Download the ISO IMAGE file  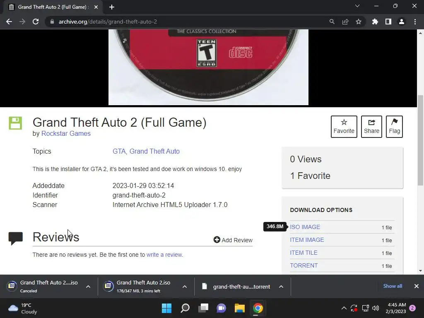(x=305, y=227)
